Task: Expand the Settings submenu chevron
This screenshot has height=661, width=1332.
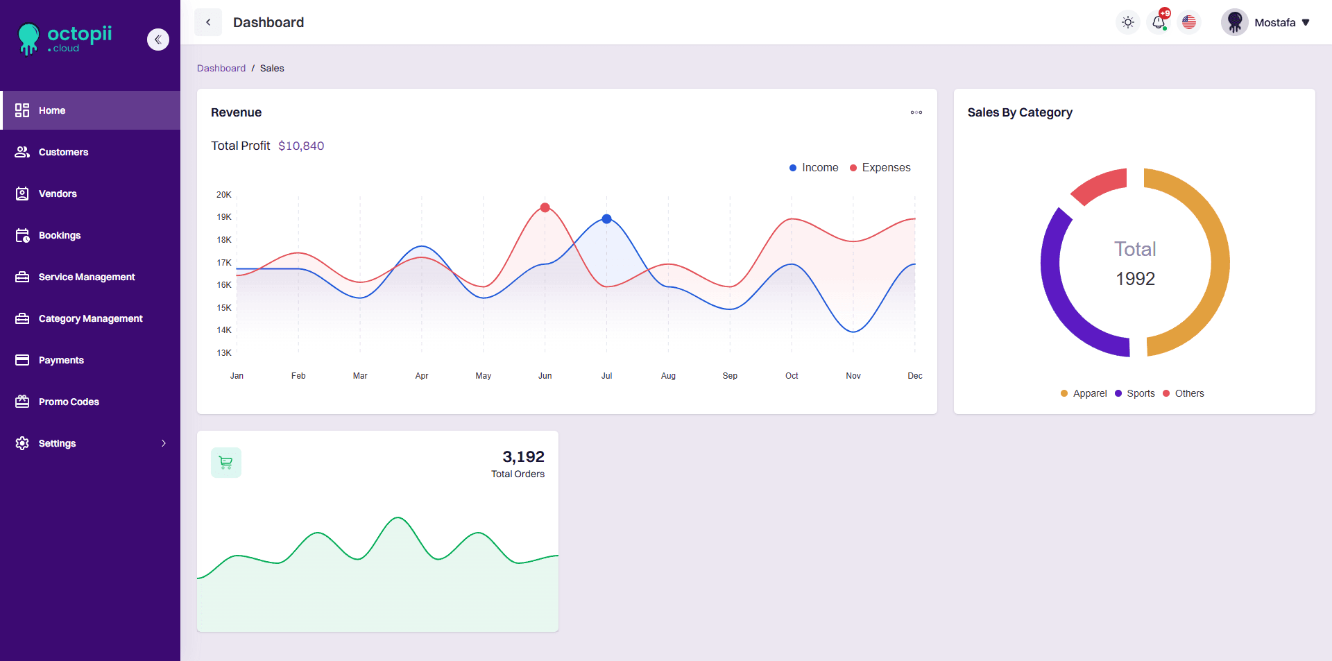Action: click(164, 443)
